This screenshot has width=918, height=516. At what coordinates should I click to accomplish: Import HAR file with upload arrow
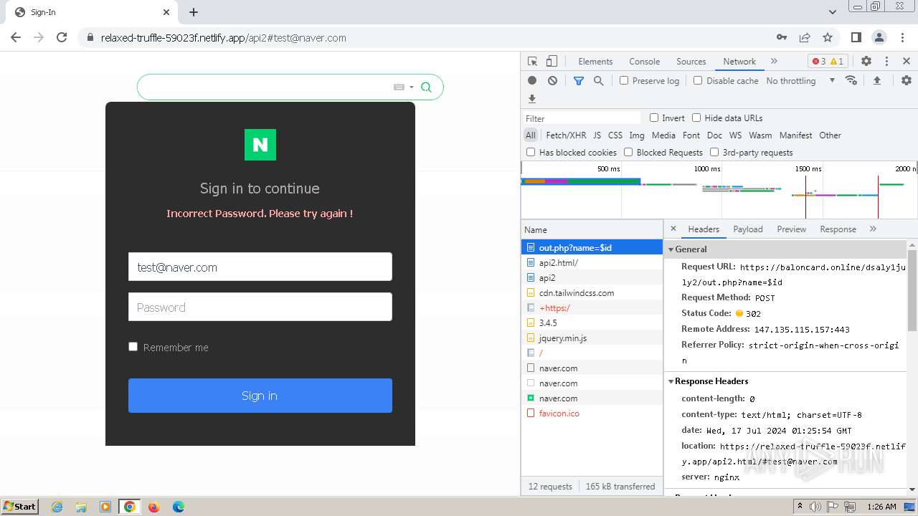coord(876,80)
